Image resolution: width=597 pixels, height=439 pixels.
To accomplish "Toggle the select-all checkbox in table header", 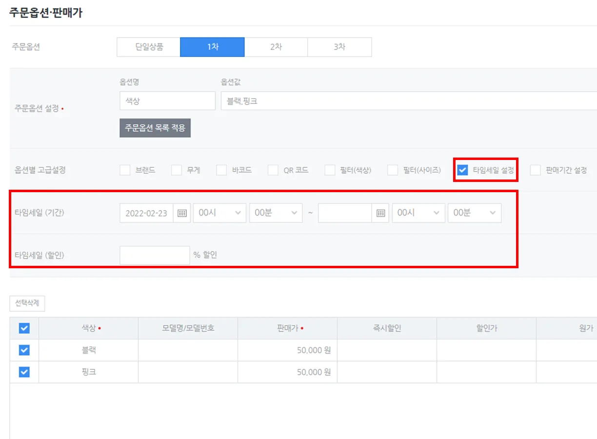I will coord(24,328).
